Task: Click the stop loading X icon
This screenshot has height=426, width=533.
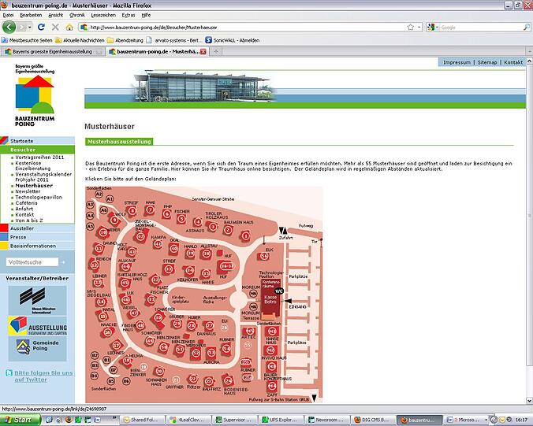Action: 55,27
